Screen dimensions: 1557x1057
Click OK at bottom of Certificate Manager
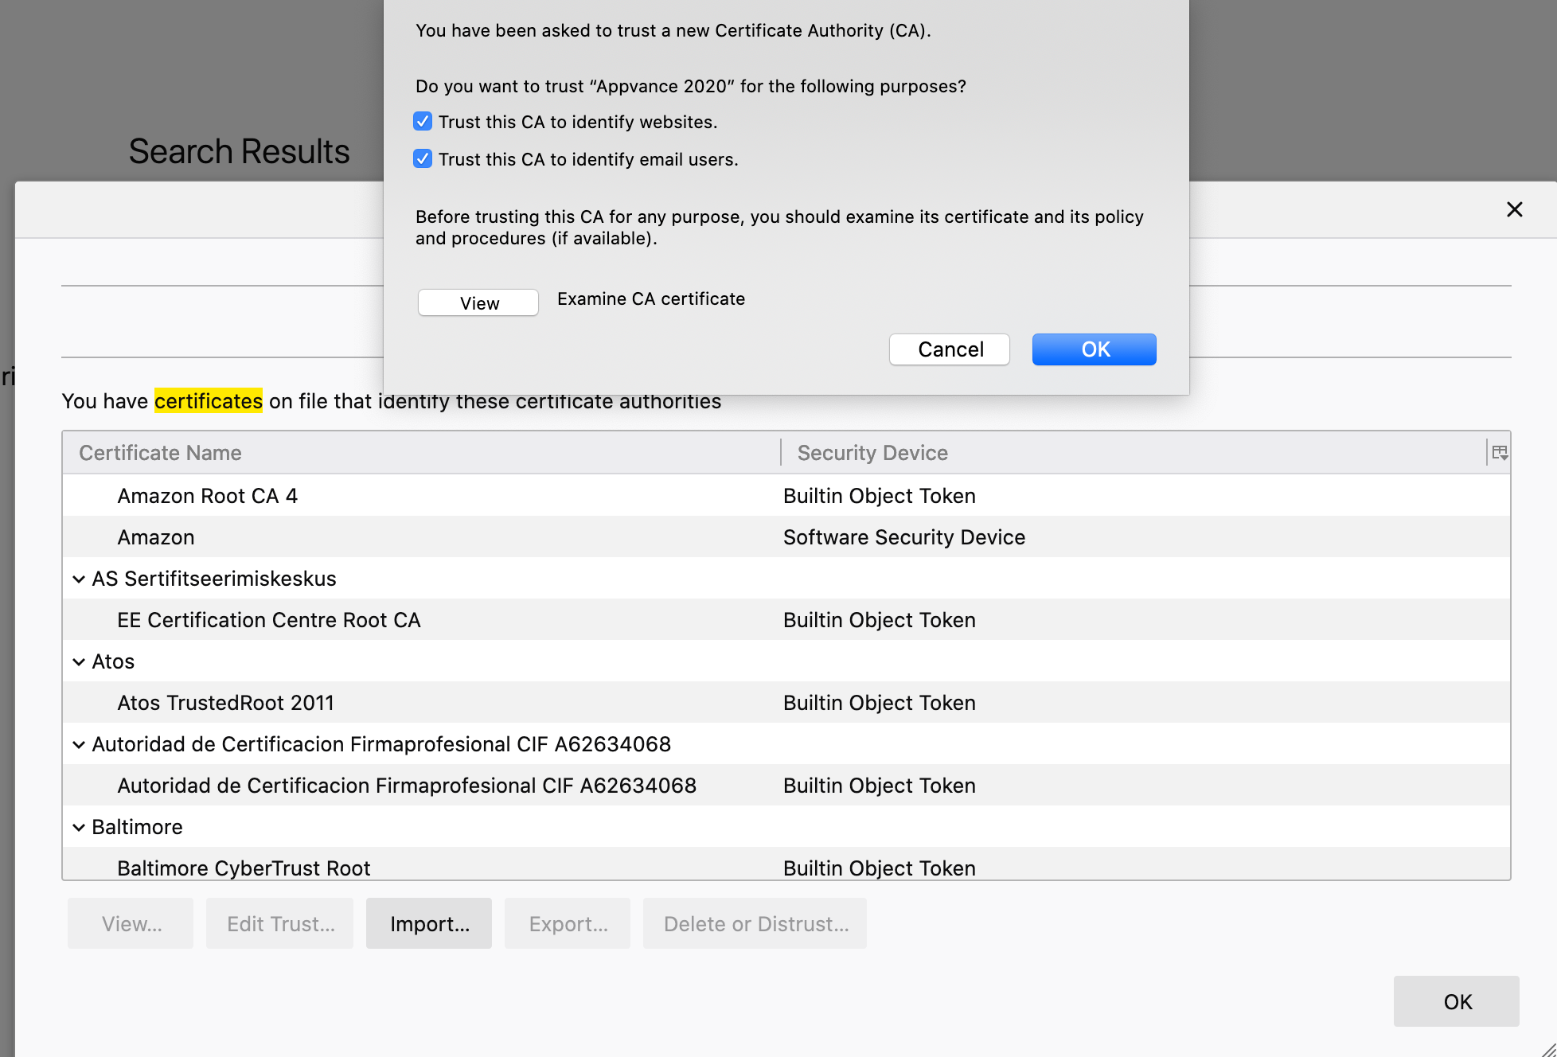[1457, 1001]
